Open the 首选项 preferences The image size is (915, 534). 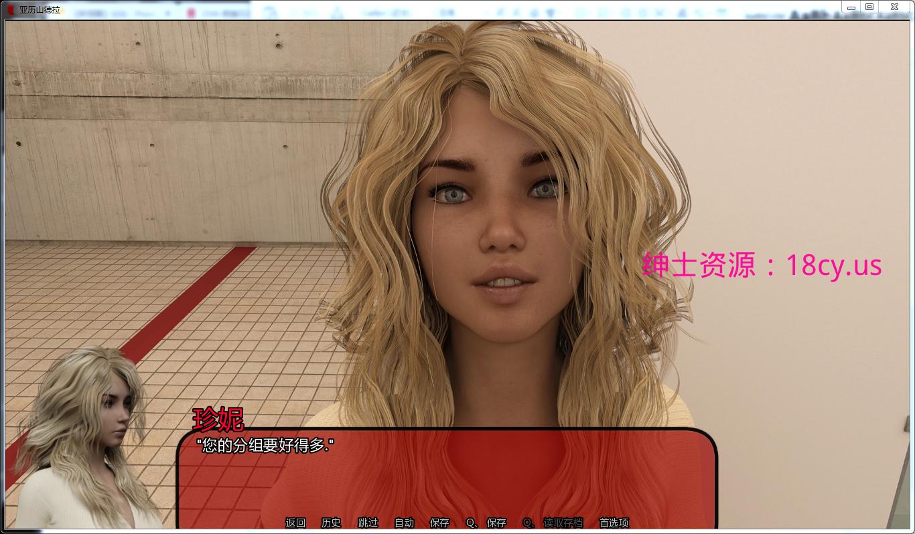[x=614, y=523]
